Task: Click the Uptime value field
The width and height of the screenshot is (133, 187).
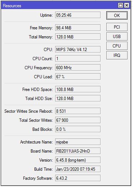Action: (x=78, y=15)
